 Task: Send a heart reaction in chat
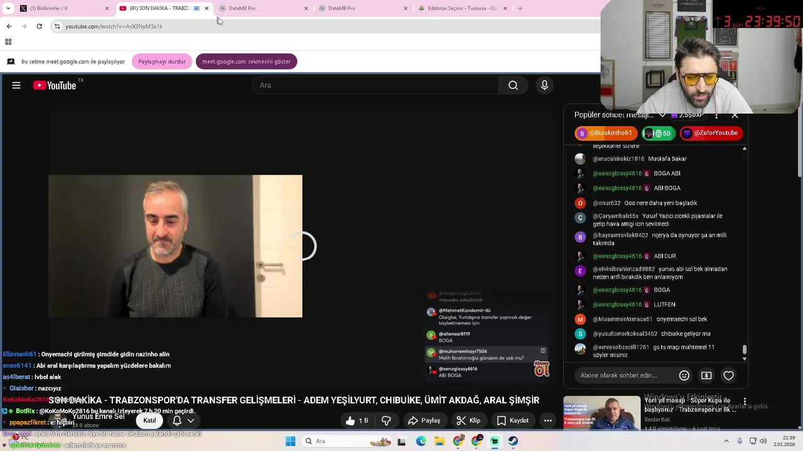coord(728,375)
